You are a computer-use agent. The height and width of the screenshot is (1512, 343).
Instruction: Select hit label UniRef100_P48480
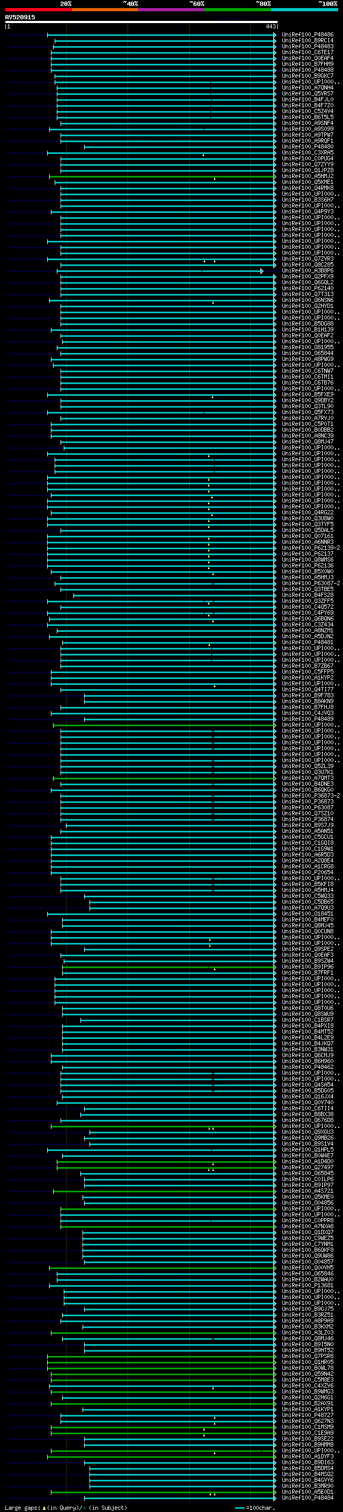coord(308,147)
